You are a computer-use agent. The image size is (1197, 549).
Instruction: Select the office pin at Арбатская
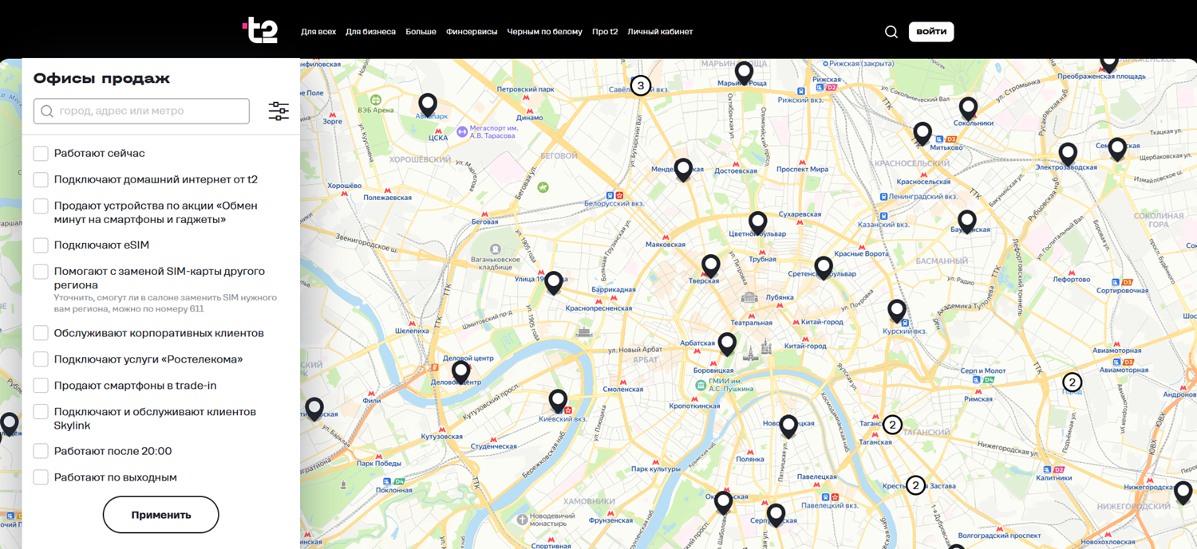[x=727, y=344]
